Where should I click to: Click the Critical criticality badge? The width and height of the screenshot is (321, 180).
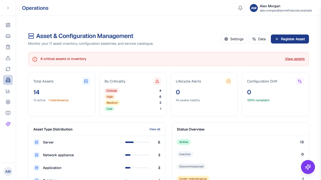112,91
